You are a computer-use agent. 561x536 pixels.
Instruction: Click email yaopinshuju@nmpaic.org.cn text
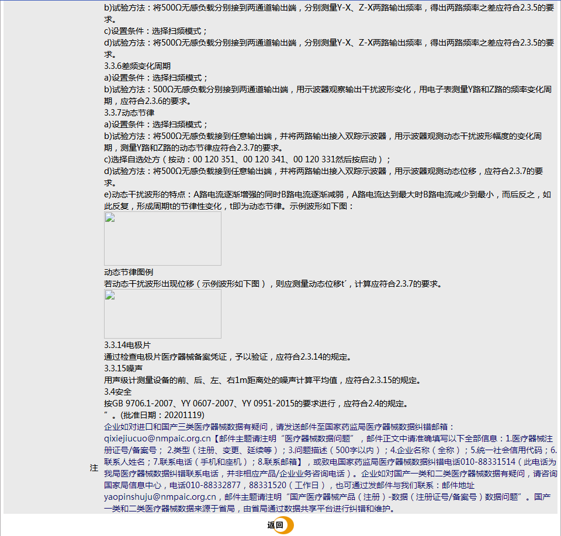(160, 497)
